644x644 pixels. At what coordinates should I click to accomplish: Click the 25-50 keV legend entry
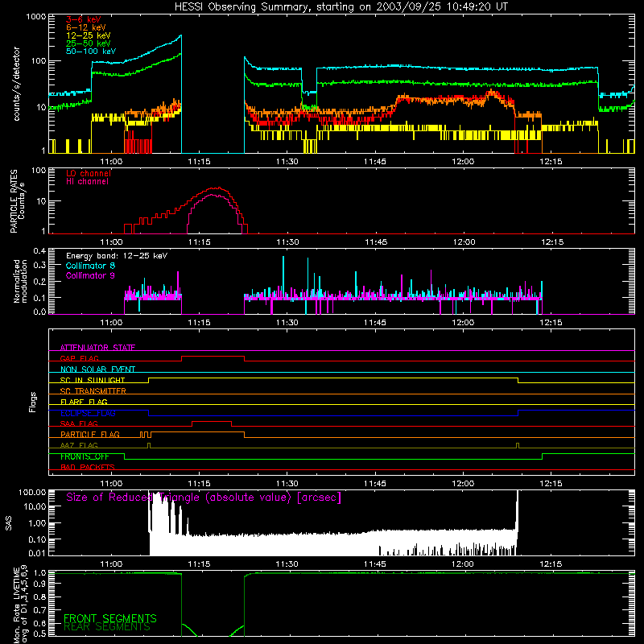89,43
